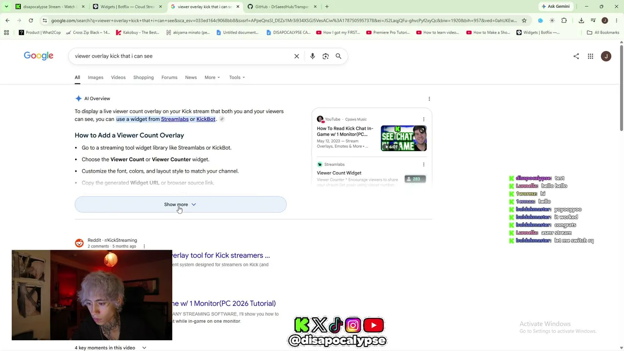Switch to the disapocalypse Stream tab

(x=50, y=7)
